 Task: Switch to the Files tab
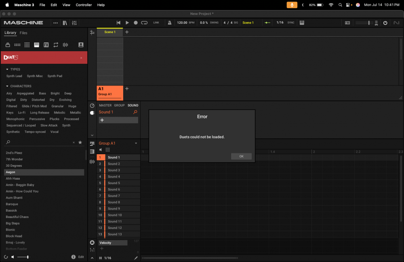pos(23,33)
